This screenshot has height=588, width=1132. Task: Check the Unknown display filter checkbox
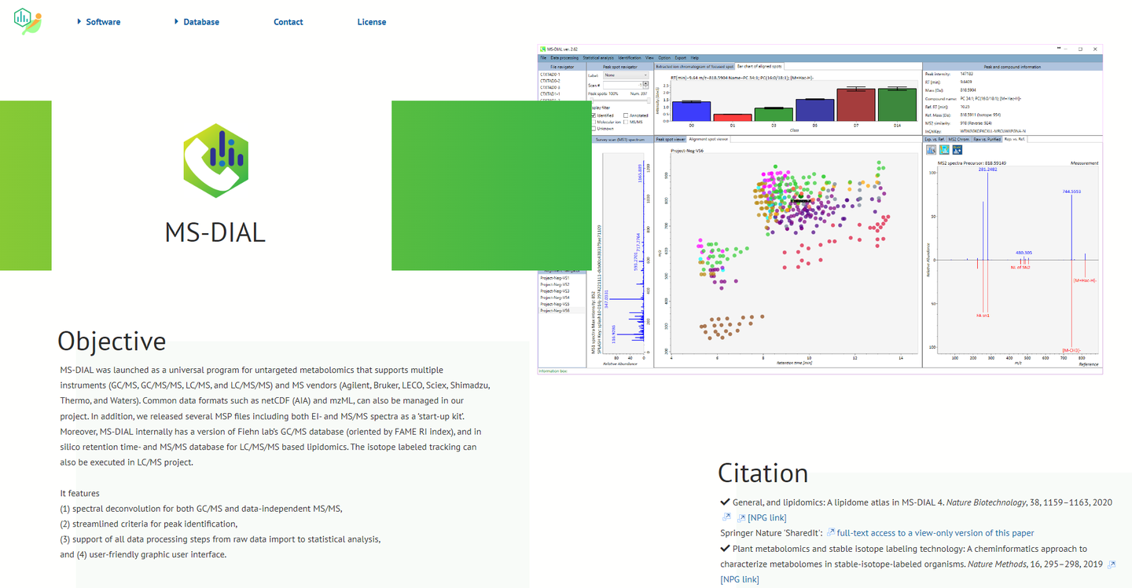[594, 129]
